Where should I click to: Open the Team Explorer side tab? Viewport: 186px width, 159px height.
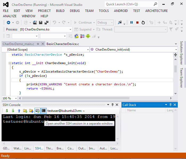181,78
